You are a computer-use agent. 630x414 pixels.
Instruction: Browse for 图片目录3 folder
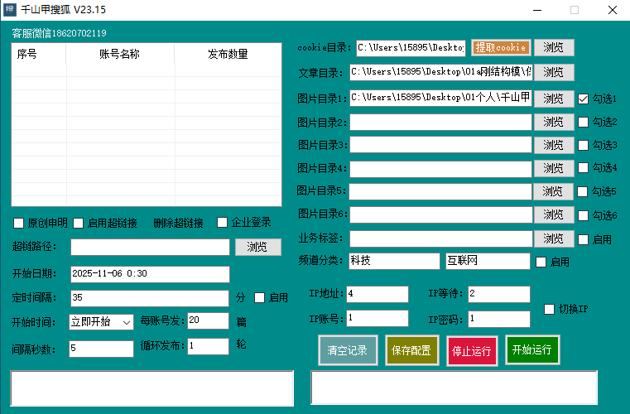(554, 145)
